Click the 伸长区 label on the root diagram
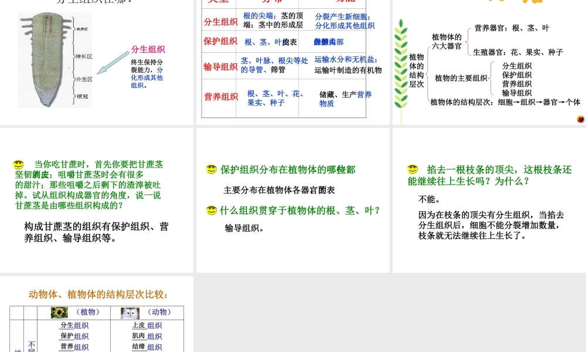The height and width of the screenshot is (352, 586). pos(84,56)
